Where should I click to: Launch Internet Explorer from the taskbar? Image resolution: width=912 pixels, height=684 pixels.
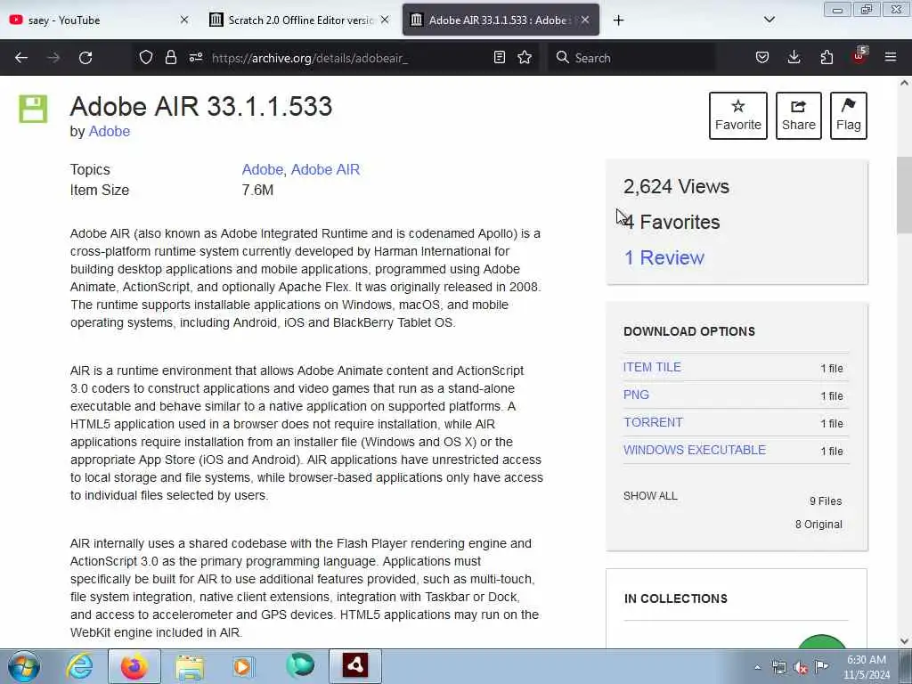[x=79, y=666]
